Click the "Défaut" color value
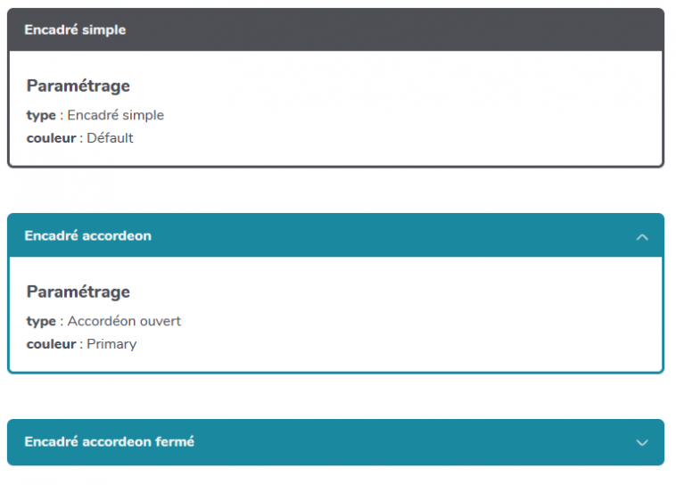The width and height of the screenshot is (676, 485). 110,138
